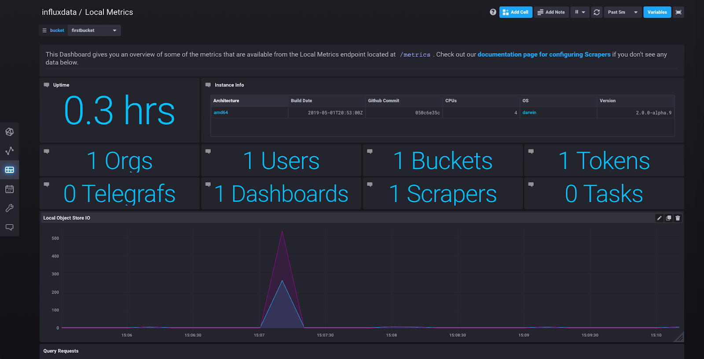Sort table by Version column header
Viewport: 704px width, 359px height.
(636, 101)
